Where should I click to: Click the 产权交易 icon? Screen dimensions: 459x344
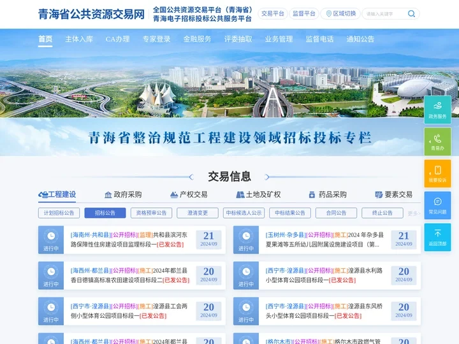tap(174, 194)
